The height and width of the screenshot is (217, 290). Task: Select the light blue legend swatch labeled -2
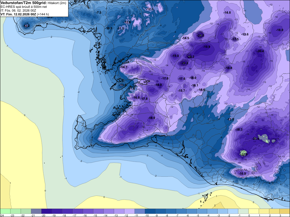tap(233, 211)
